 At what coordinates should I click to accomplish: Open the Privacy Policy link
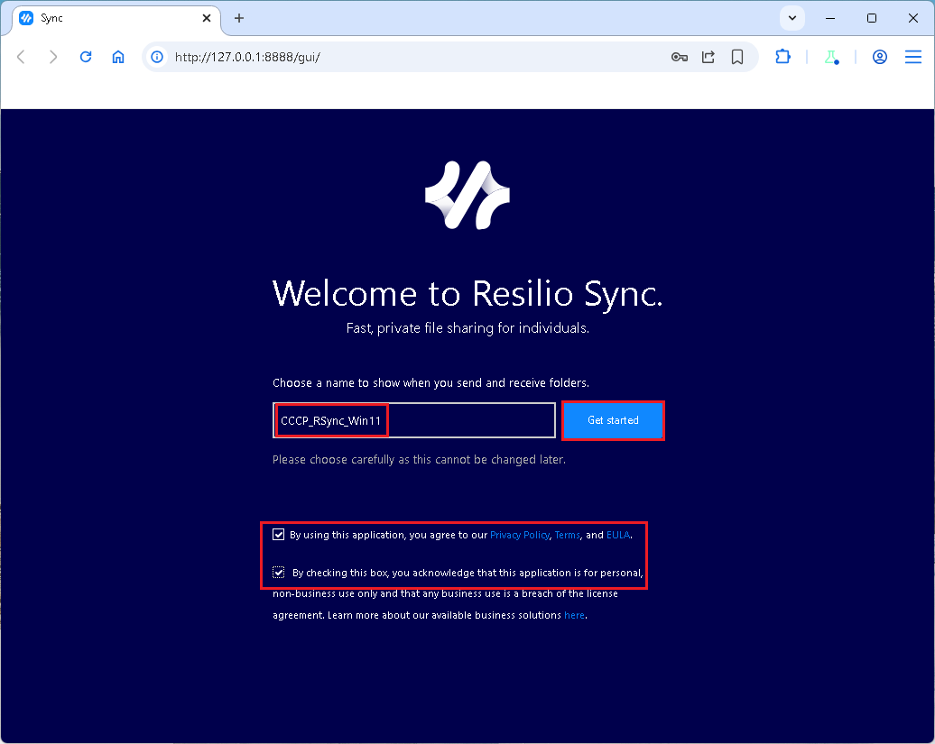[x=519, y=535]
